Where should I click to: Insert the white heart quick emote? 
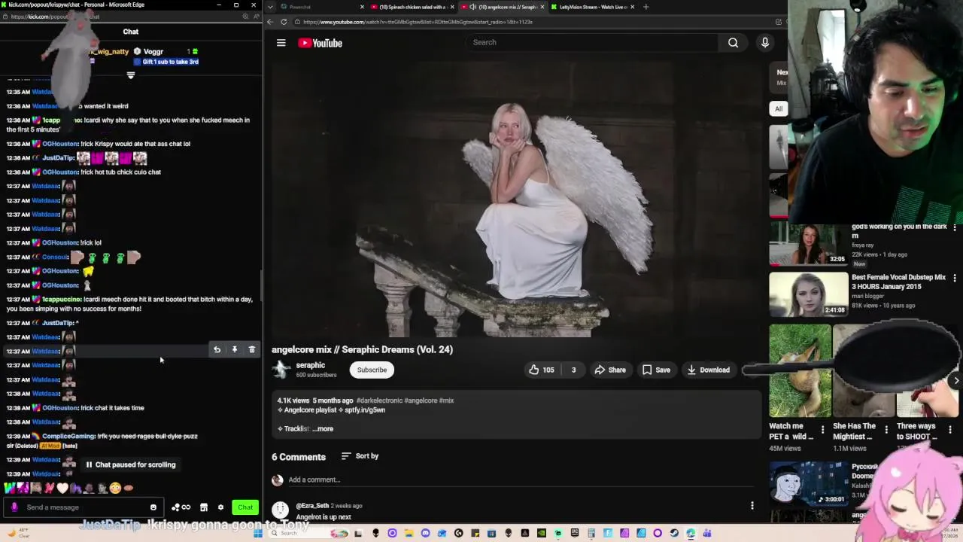(62, 488)
